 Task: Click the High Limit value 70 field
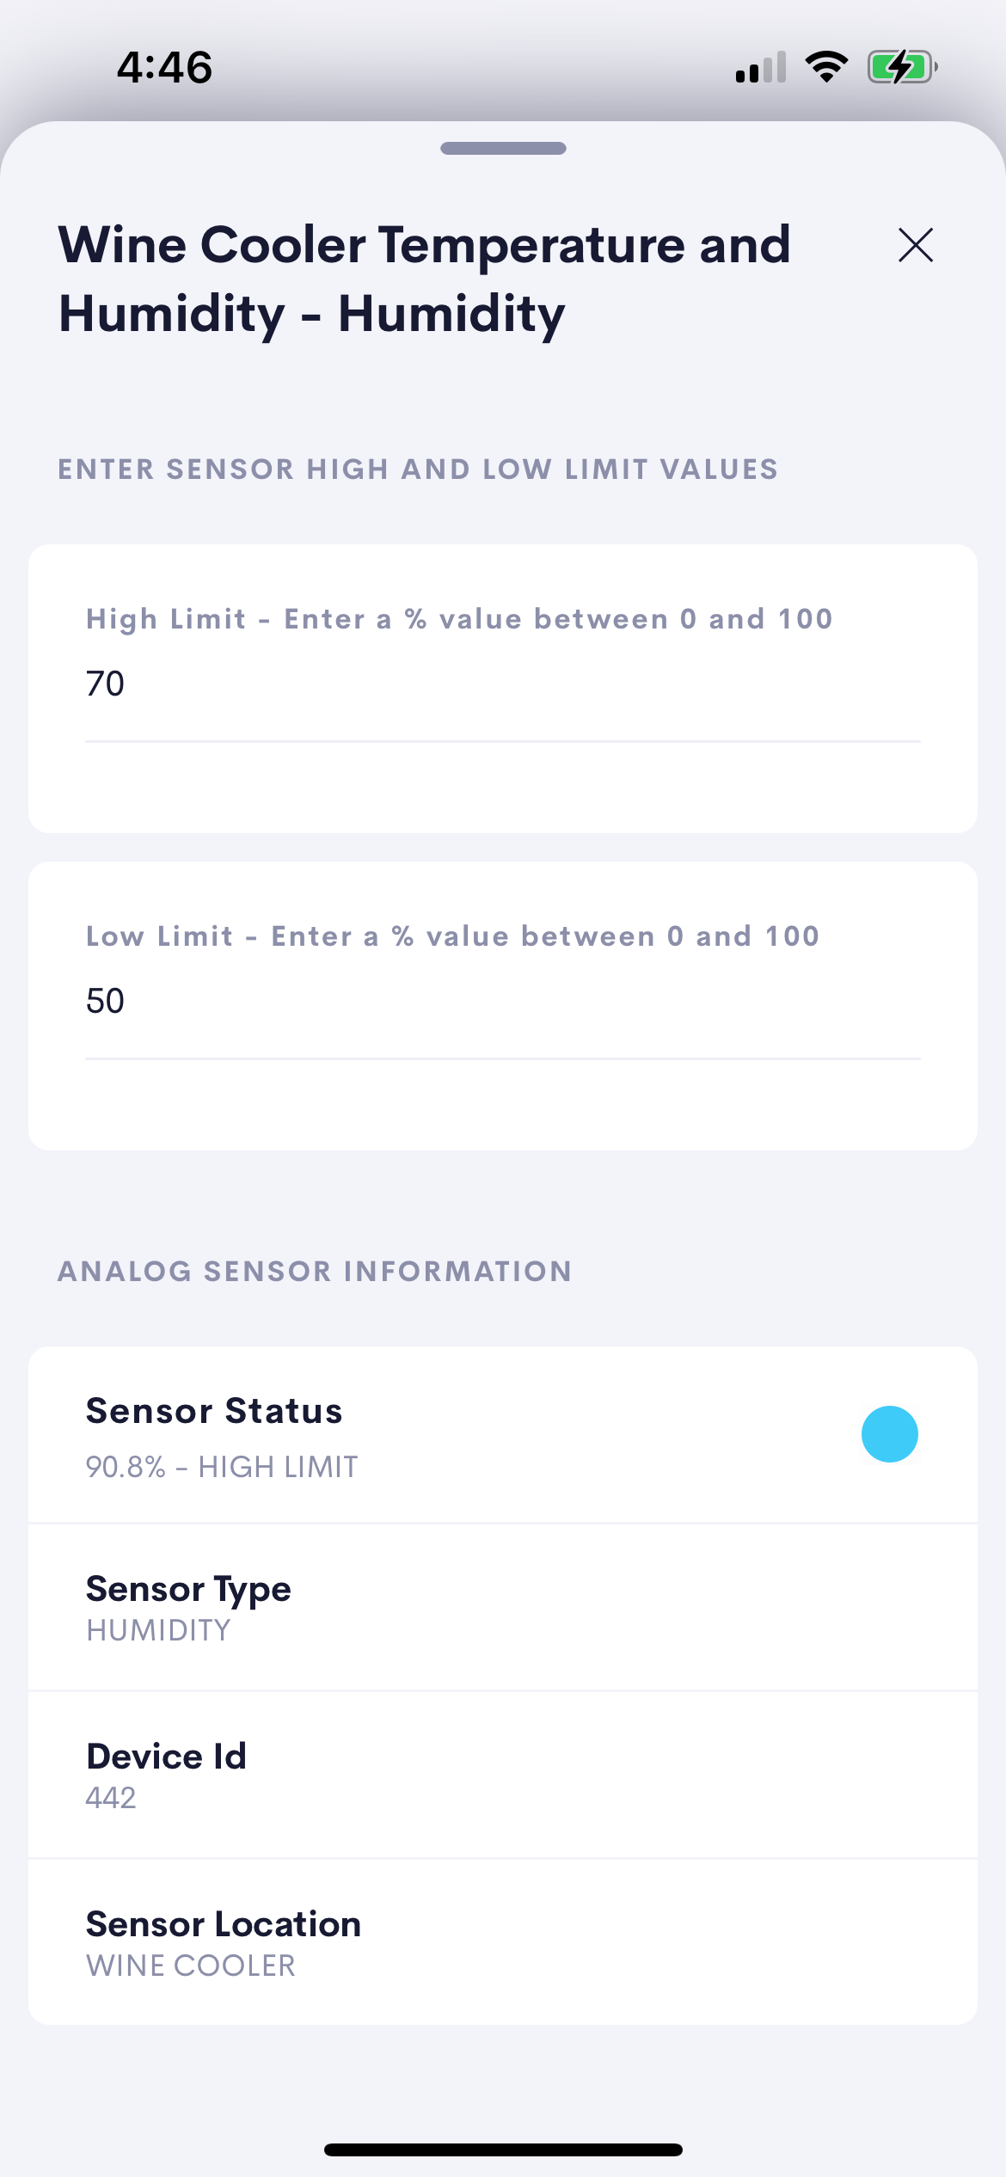click(502, 684)
